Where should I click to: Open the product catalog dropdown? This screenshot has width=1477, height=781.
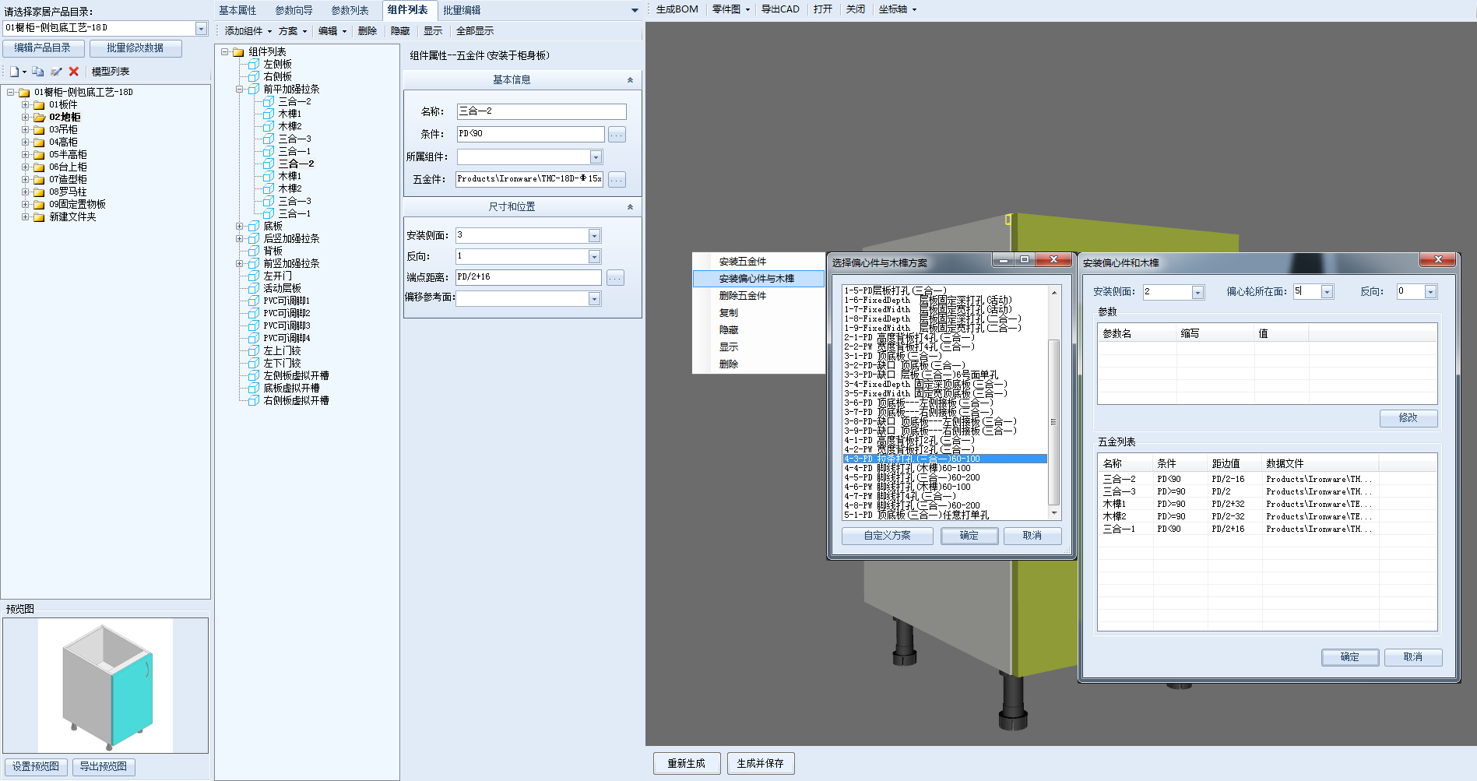[x=201, y=29]
